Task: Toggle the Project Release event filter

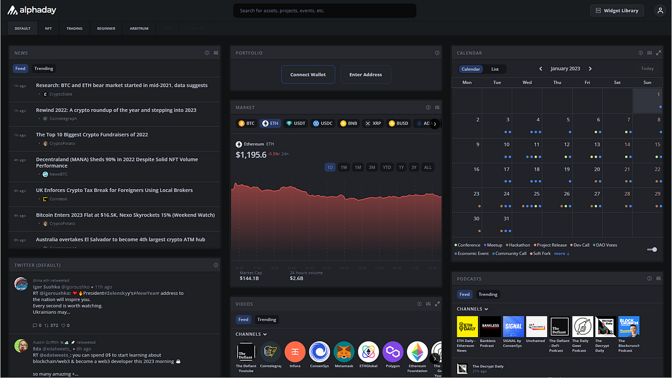Action: pos(550,245)
